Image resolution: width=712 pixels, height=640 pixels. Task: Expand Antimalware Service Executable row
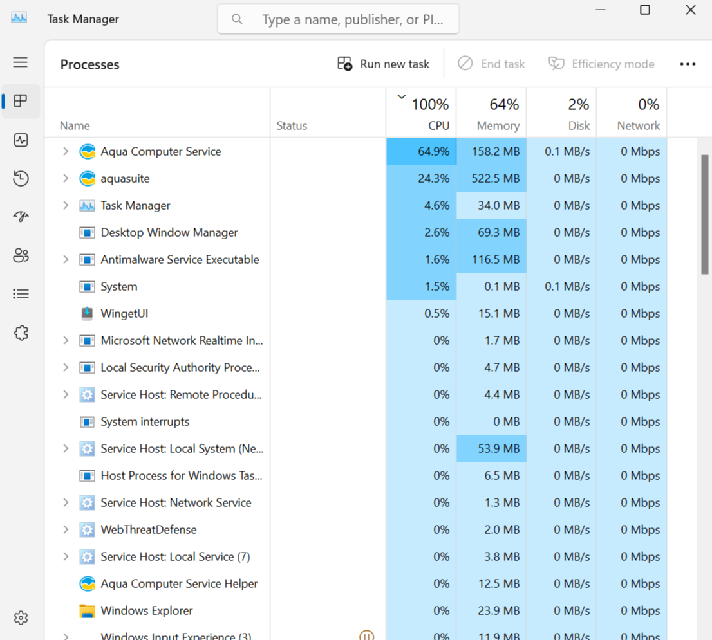(x=66, y=260)
